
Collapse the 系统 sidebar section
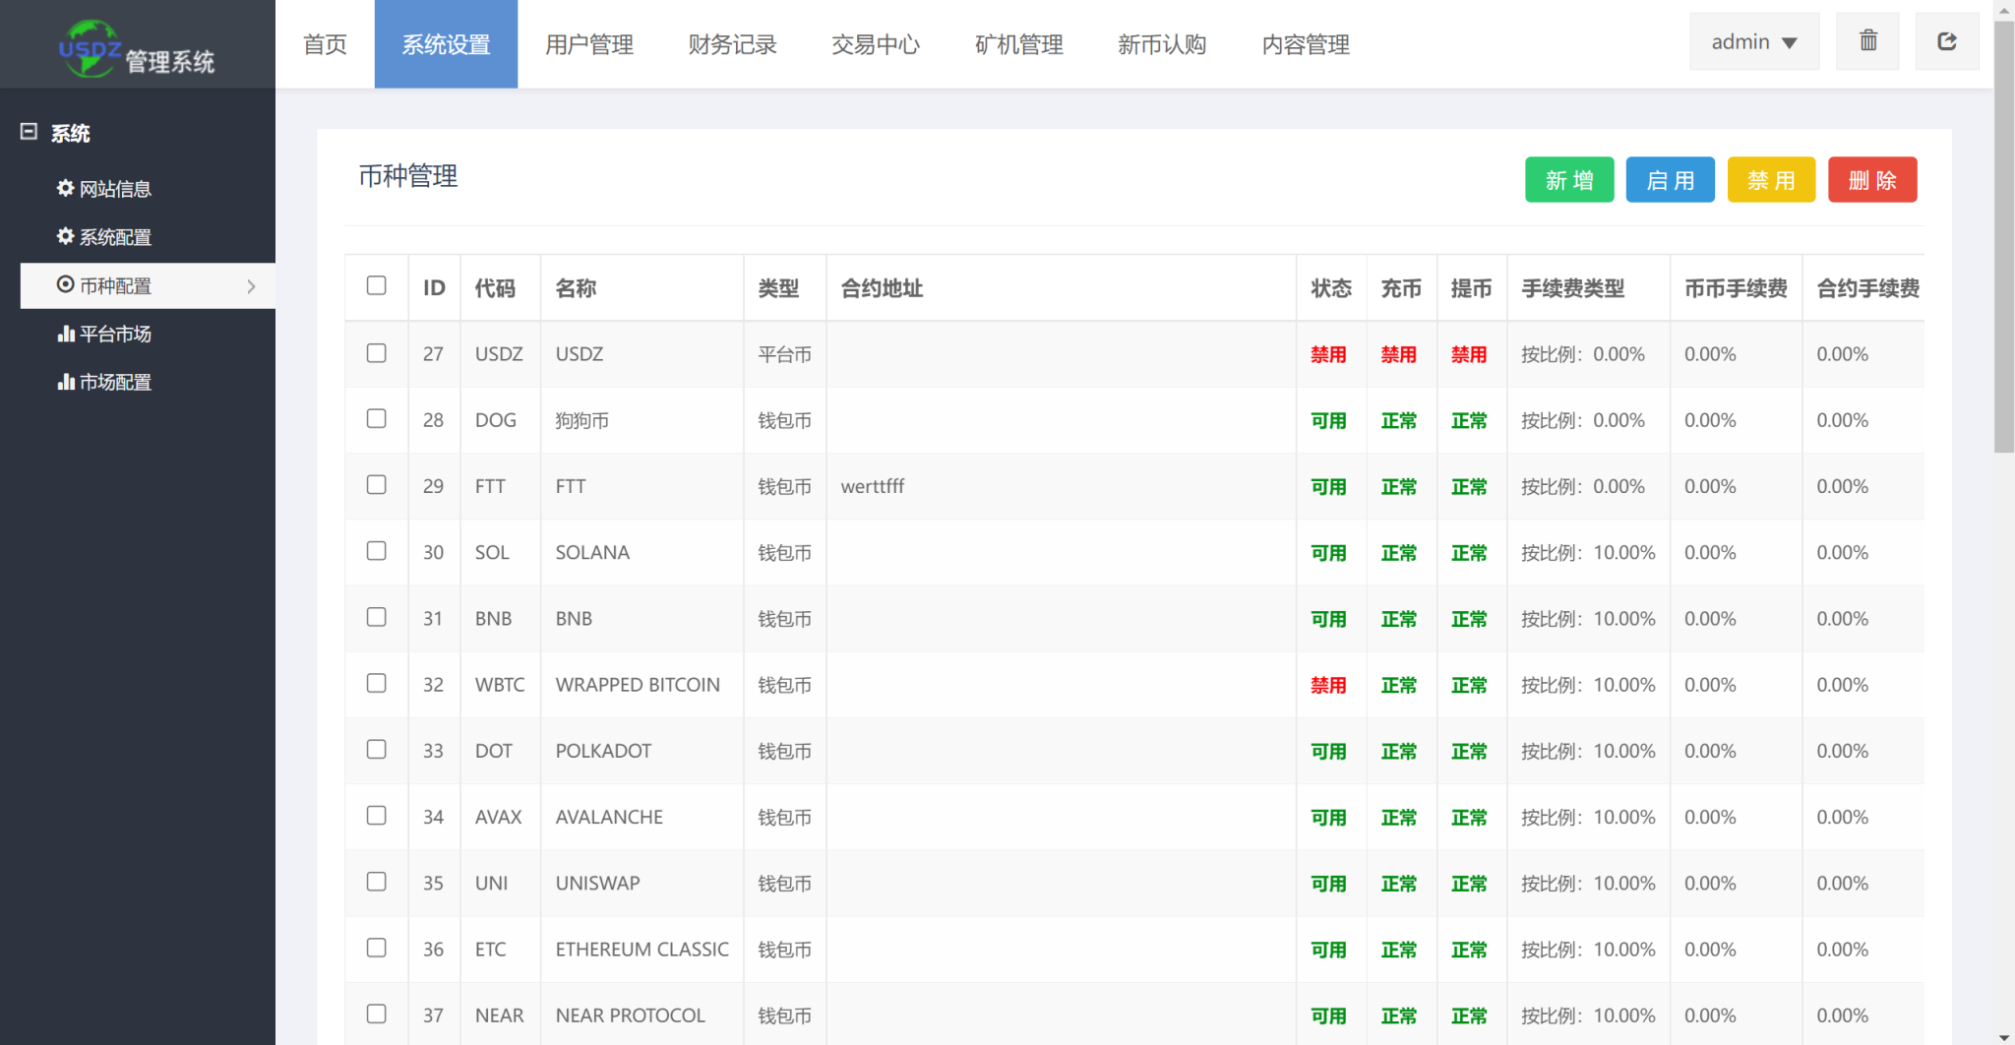29,132
